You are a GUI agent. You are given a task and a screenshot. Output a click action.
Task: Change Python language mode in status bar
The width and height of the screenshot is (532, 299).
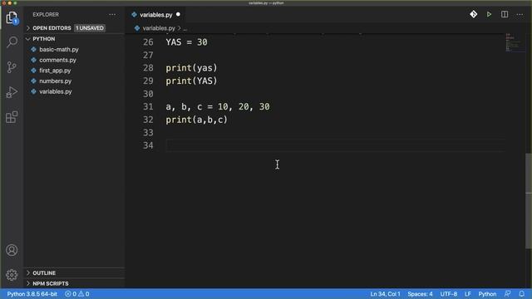pyautogui.click(x=487, y=294)
